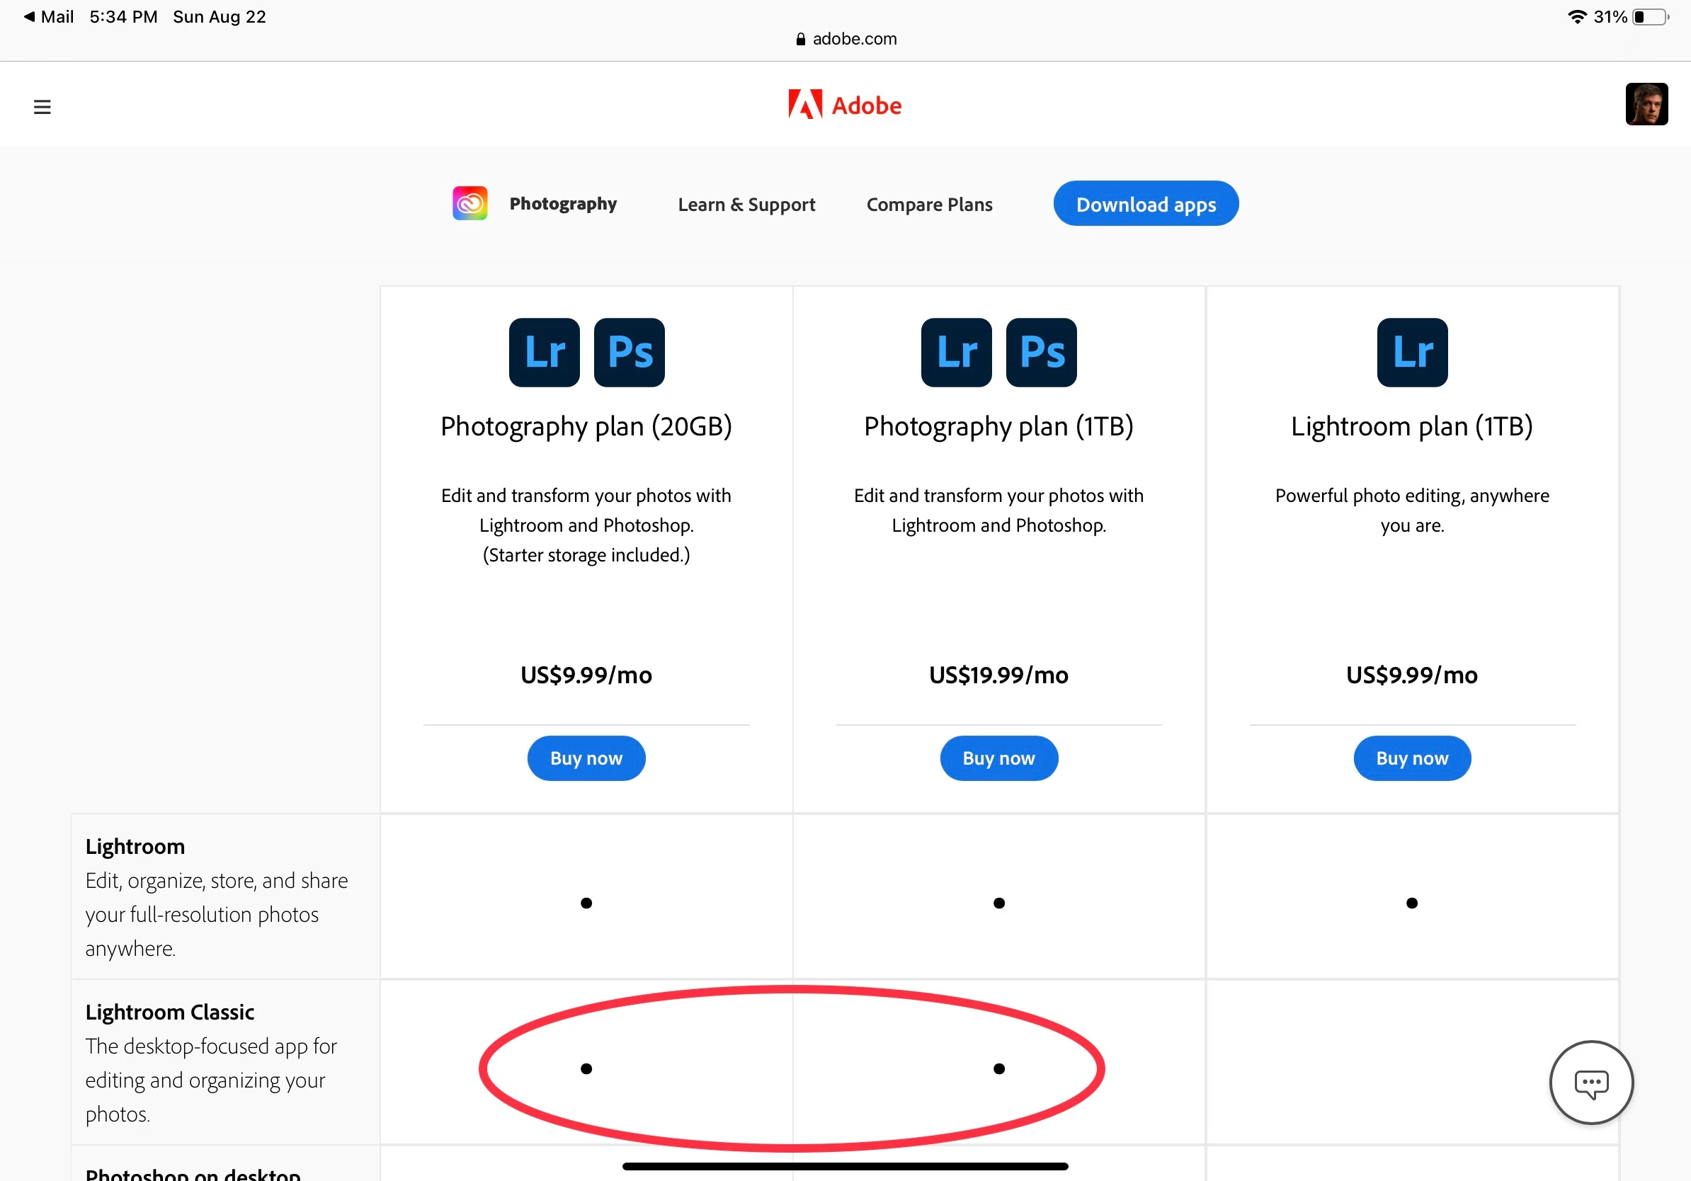
Task: Click Lightroom icon in Photography 1TB plan
Action: pos(956,352)
